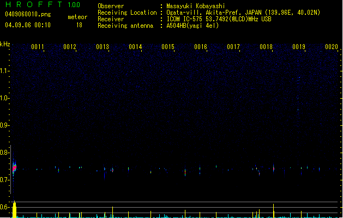Click the 0.9 kHz axis label
Viewport: 343px width, 218px height.
(x=4, y=125)
